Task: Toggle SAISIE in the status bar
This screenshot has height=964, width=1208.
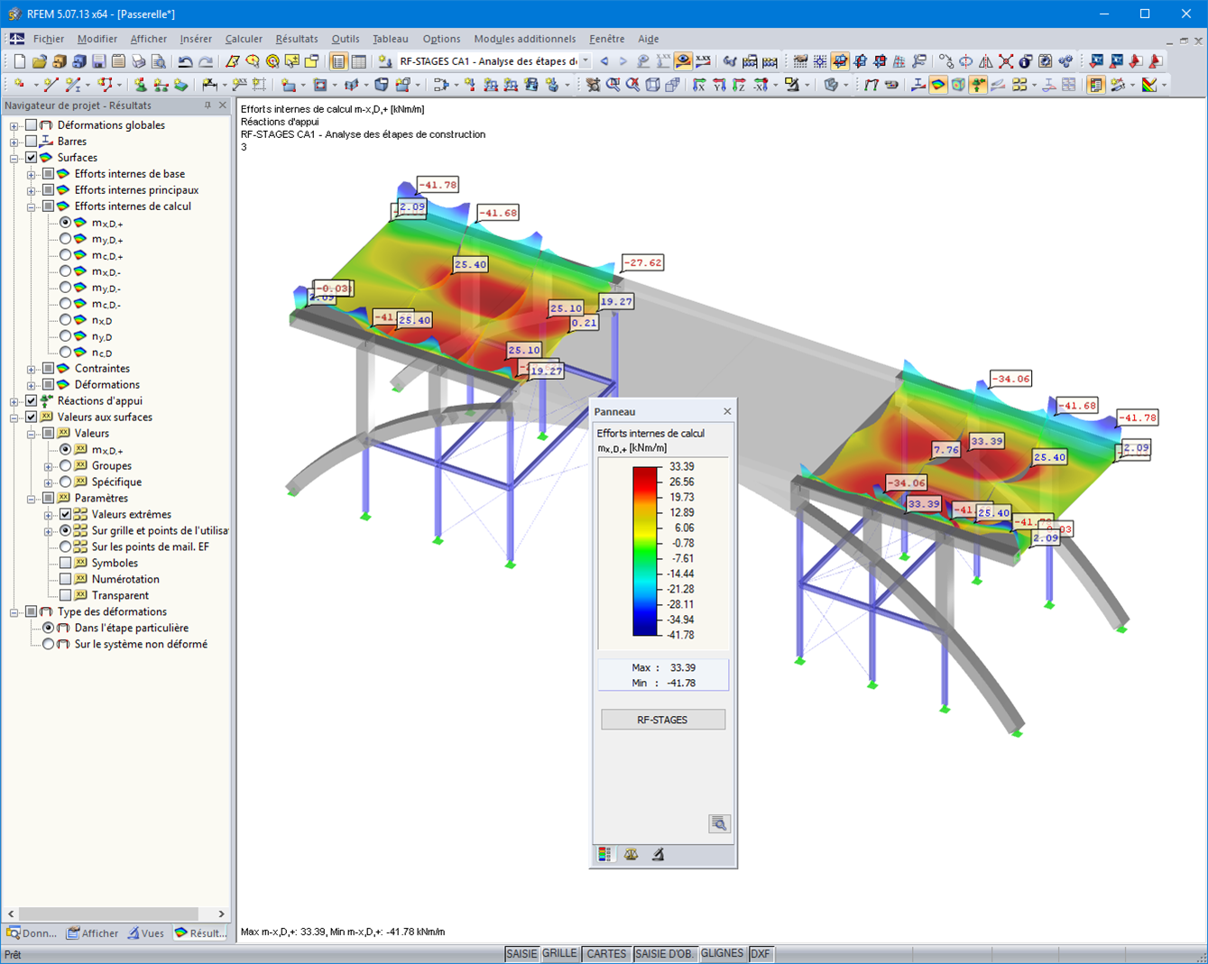Action: (x=521, y=954)
